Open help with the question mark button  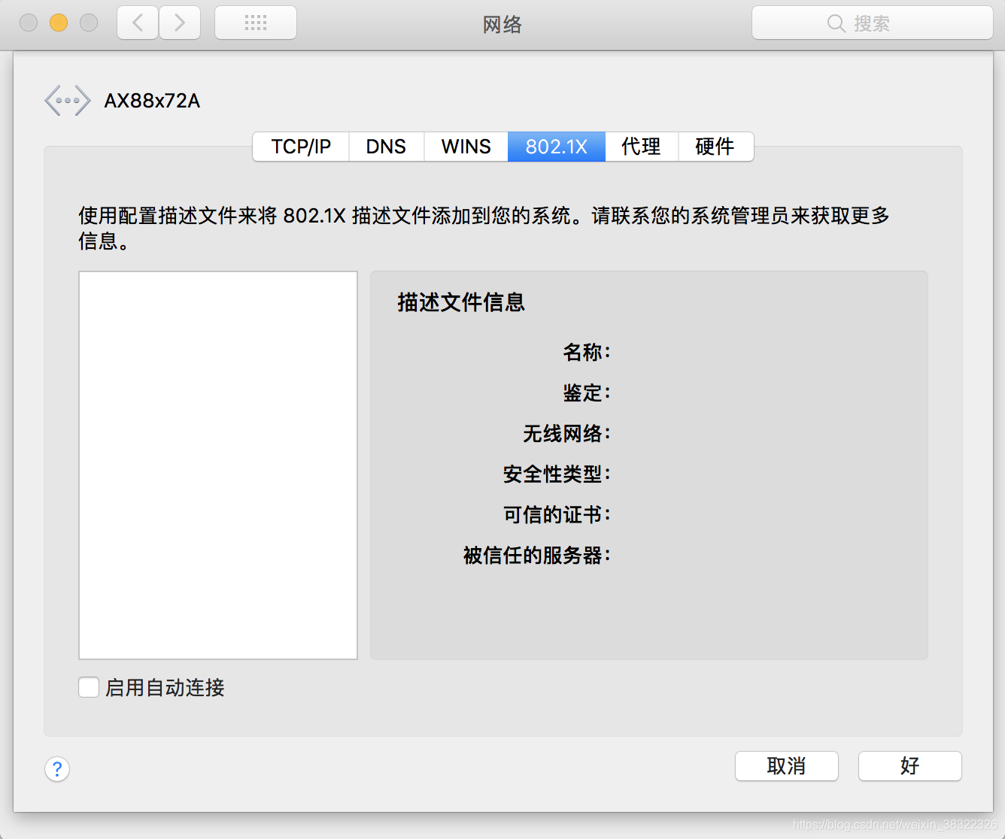tap(57, 769)
